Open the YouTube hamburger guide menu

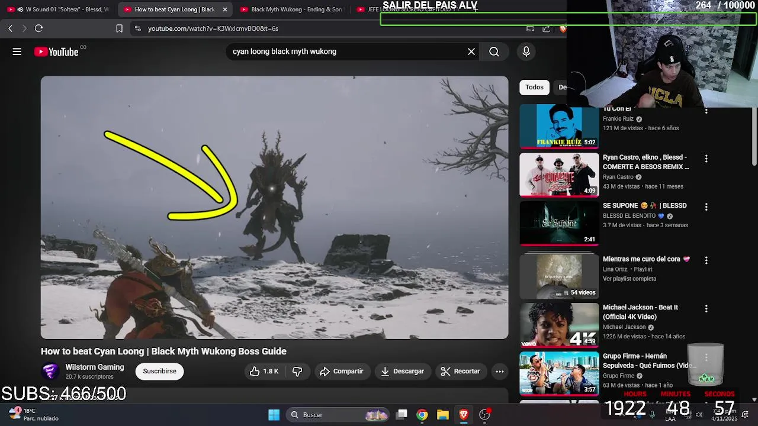click(17, 51)
